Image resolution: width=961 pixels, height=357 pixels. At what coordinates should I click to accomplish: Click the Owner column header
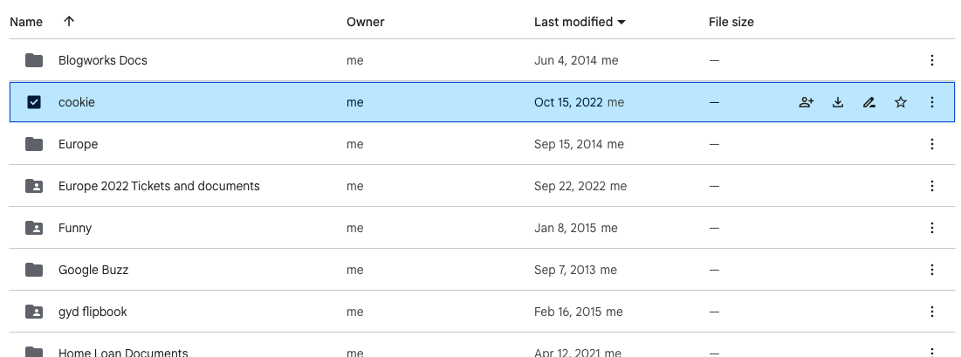[x=365, y=22]
